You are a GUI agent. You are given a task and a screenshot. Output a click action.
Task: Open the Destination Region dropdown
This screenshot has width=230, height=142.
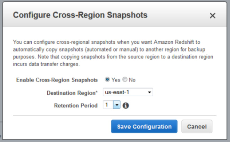128,93
